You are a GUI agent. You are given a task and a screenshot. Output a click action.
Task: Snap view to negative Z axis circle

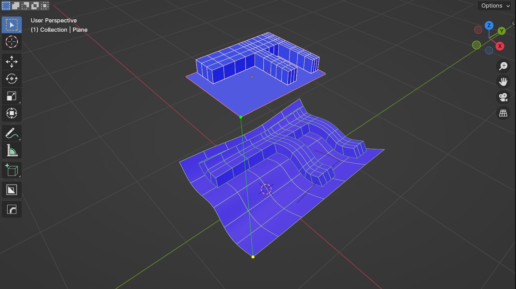coord(489,51)
